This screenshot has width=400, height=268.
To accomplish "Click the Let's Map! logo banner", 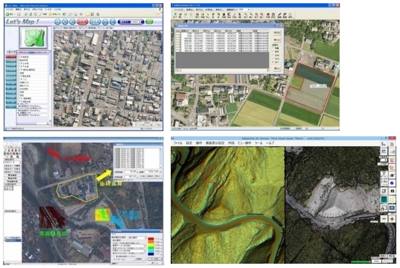I will click(23, 22).
